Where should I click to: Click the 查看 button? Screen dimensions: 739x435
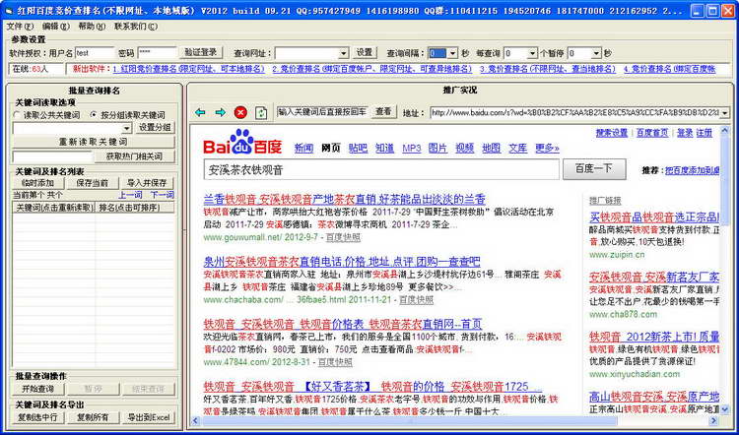383,111
